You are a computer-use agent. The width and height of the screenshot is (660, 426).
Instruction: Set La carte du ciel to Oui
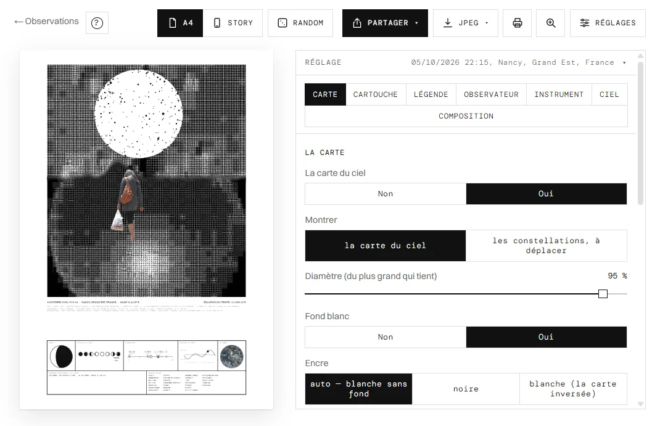pos(547,194)
